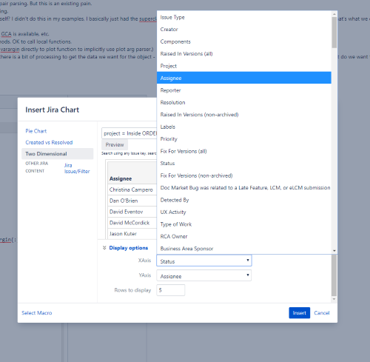Image resolution: width=370 pixels, height=362 pixels.
Task: Switch to Pie Chart type
Action: (36, 131)
